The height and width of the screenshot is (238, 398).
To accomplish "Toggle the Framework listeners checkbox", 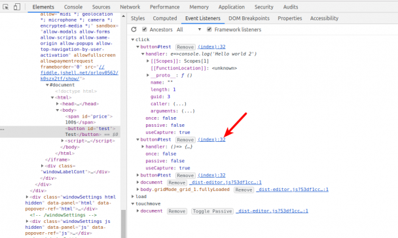I will [209, 29].
